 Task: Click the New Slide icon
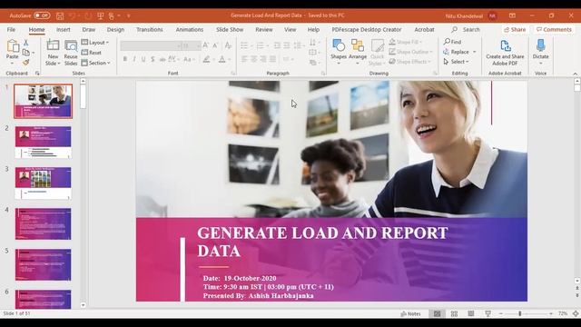point(53,45)
